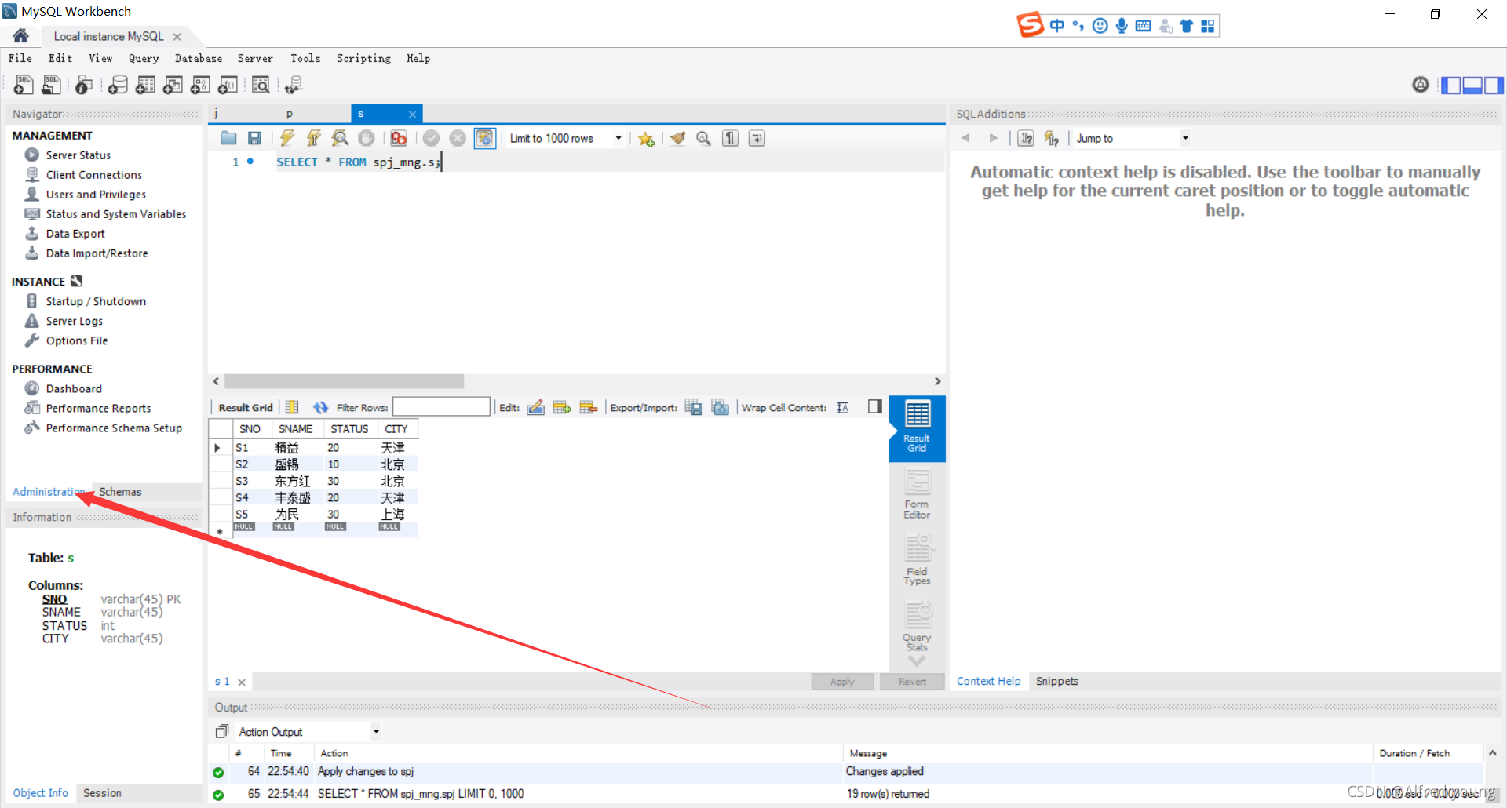
Task: Close the s query tab
Action: point(412,115)
